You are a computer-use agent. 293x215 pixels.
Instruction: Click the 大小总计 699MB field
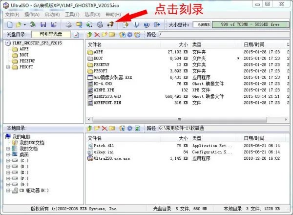click(x=202, y=24)
